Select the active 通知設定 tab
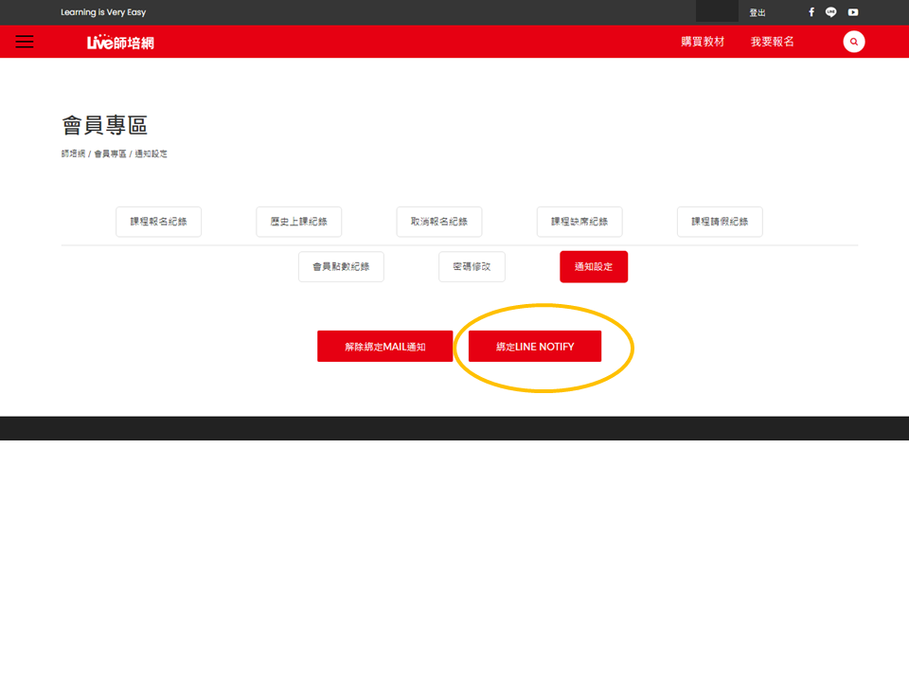 [594, 267]
